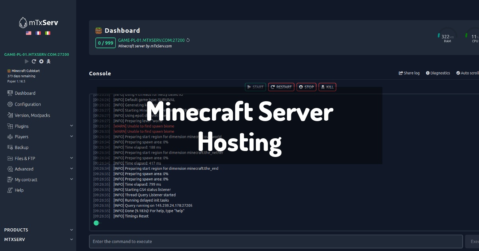Click the START button above console
479x251 pixels.
(x=255, y=87)
